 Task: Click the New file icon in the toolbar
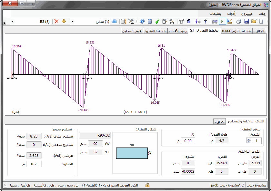tap(261, 22)
